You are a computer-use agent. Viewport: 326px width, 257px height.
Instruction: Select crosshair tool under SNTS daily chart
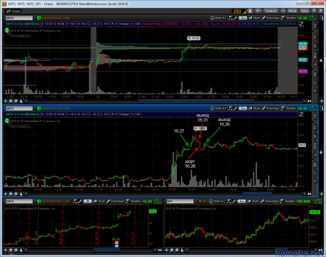[6, 250]
